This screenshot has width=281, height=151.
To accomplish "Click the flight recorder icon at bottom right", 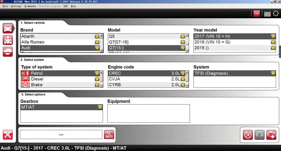I will pyautogui.click(x=248, y=135).
